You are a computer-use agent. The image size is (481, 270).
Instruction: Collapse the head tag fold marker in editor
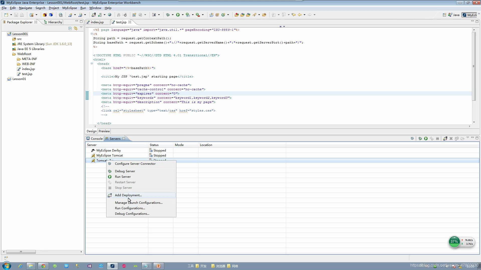(x=92, y=63)
